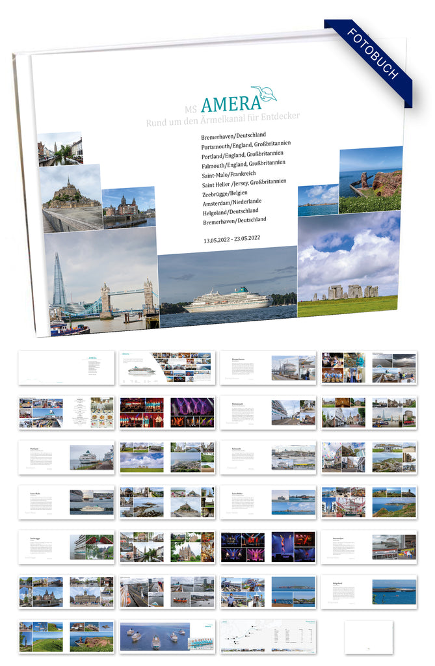The image size is (435, 666).
Task: Click the Tower Bridge photo on the cover
Action: [x=101, y=282]
